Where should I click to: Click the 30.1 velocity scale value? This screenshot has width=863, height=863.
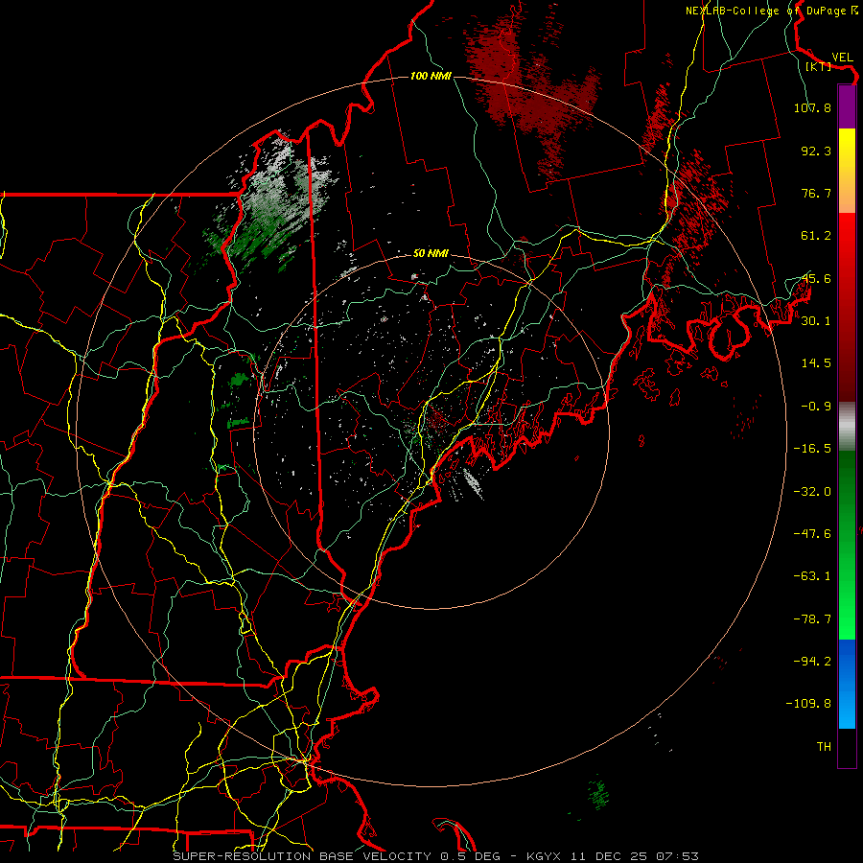pyautogui.click(x=816, y=321)
